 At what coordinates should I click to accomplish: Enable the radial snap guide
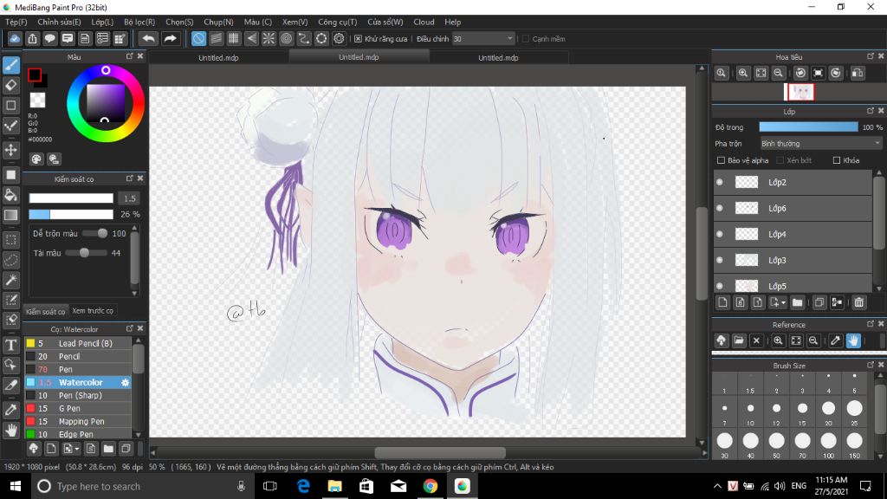pos(269,38)
